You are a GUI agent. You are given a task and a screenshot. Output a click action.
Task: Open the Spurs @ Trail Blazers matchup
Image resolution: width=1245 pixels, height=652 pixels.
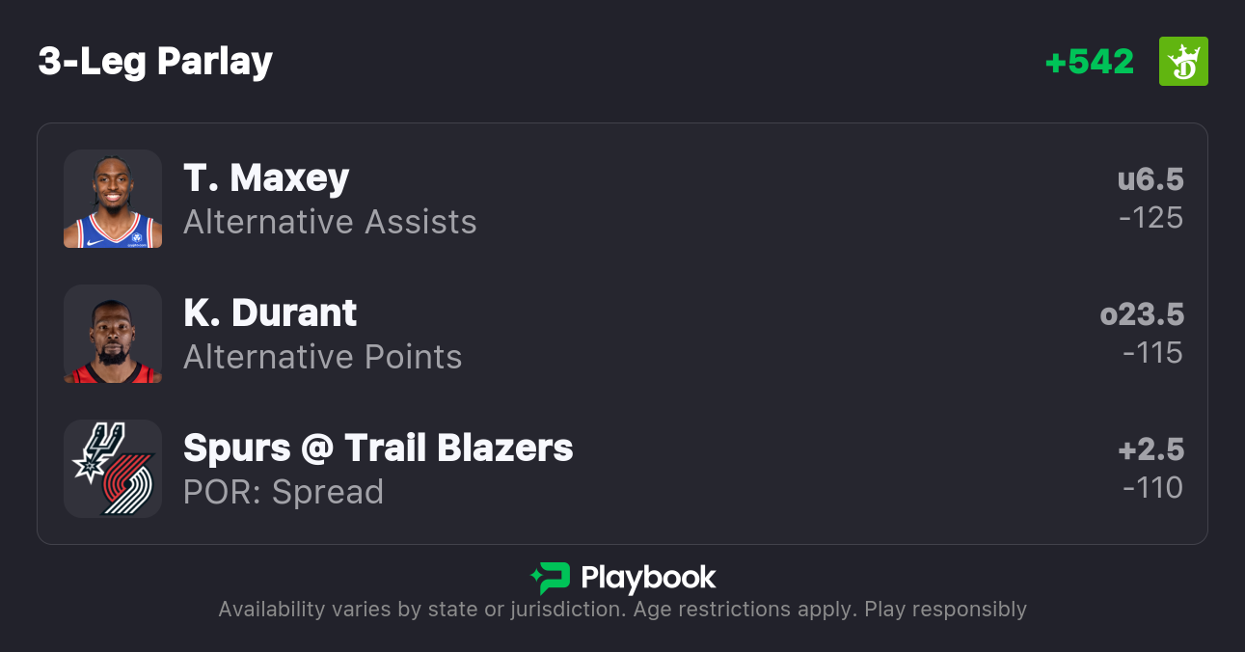[378, 448]
